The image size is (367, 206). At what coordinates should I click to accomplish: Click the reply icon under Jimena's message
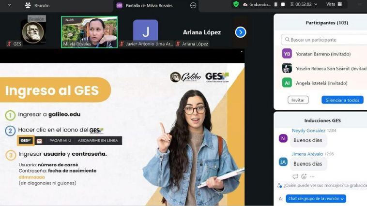click(295, 177)
